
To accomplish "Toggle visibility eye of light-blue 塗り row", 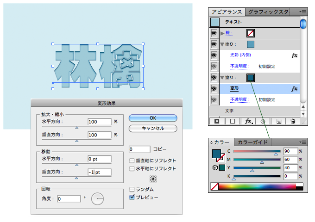I will pos(214,44).
